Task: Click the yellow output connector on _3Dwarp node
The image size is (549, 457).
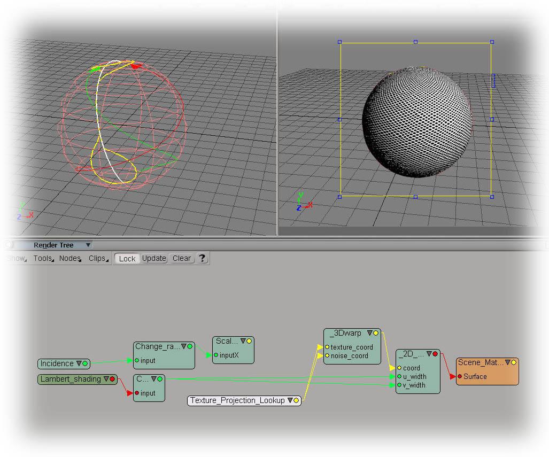Action: click(375, 332)
